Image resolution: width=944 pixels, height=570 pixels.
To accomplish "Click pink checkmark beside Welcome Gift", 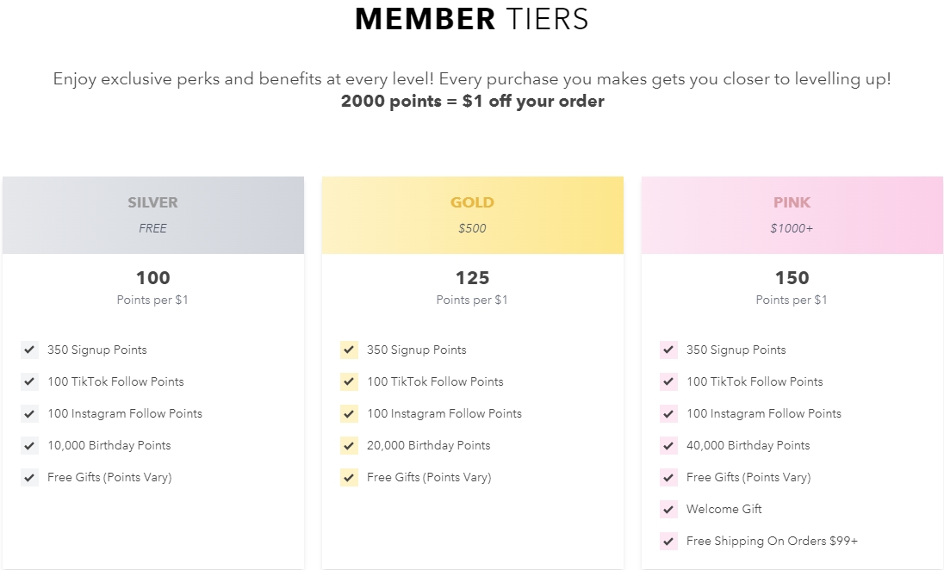I will (669, 509).
